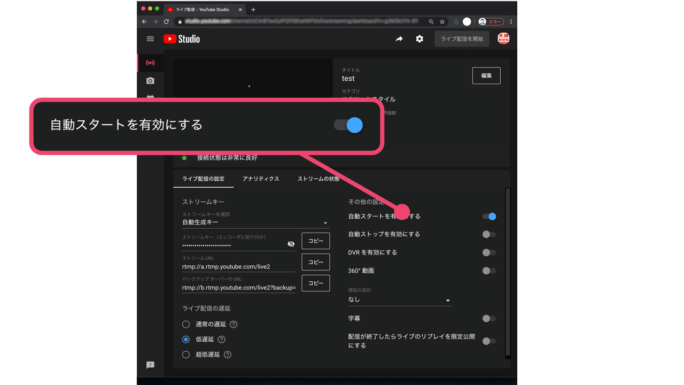684x385 pixels.
Task: Select the 超低遅延 latency radio button
Action: (x=186, y=354)
